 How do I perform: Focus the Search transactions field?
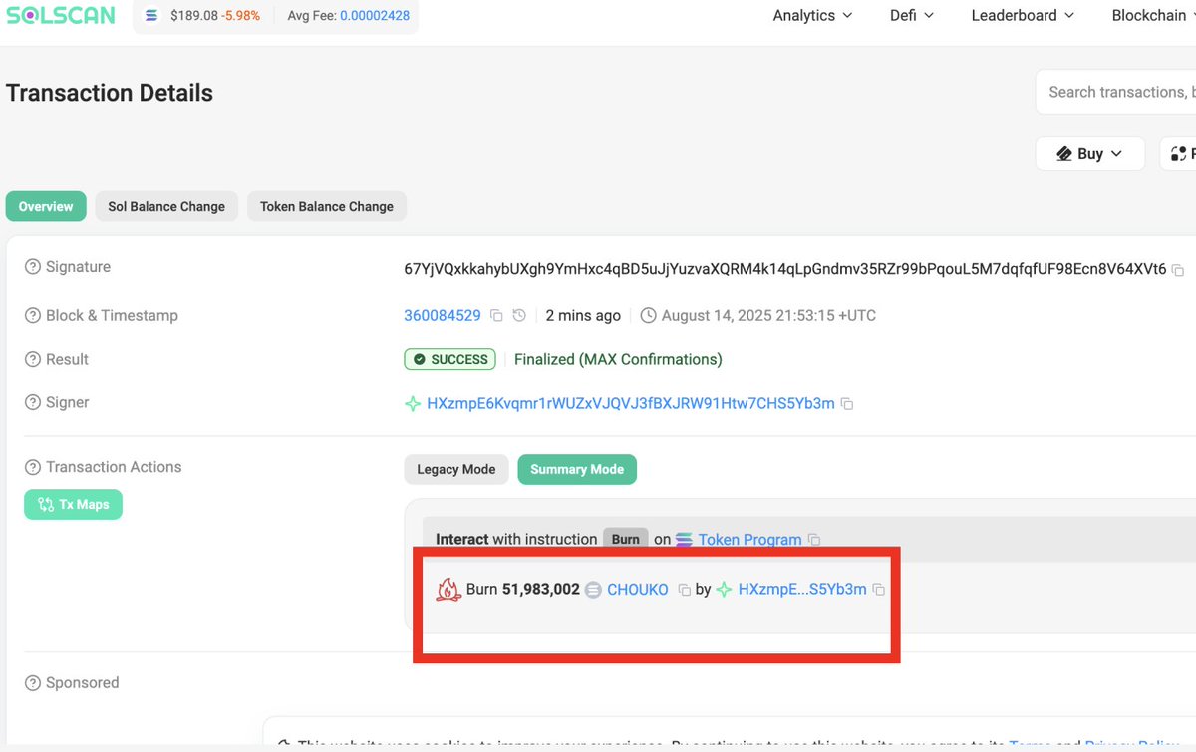[1116, 92]
